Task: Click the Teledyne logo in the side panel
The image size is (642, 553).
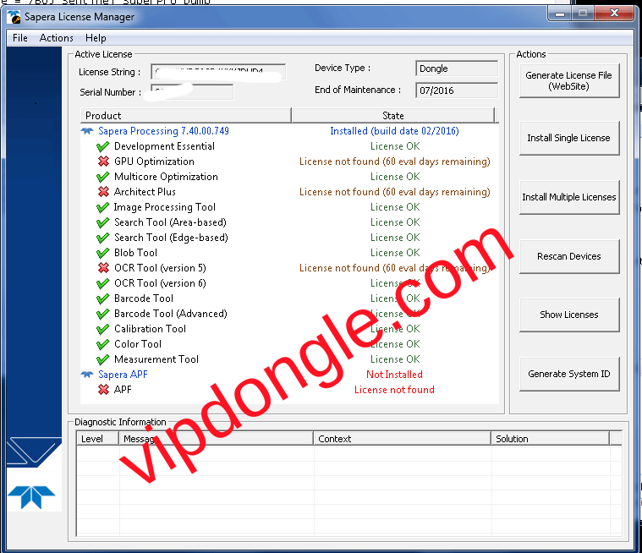Action: tap(31, 497)
